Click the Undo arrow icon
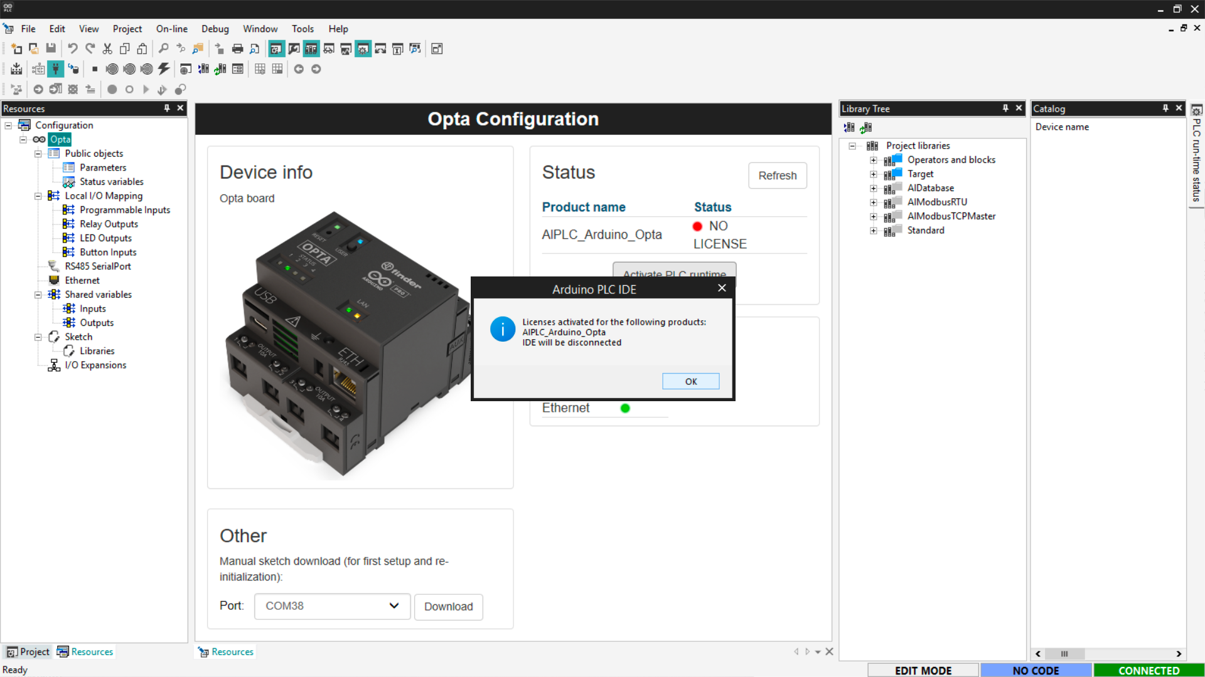 (72, 48)
